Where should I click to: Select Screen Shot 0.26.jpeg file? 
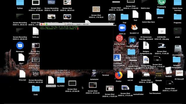[x=146, y=60]
